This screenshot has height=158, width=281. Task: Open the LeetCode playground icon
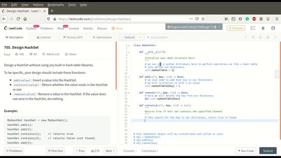pyautogui.click(x=253, y=28)
